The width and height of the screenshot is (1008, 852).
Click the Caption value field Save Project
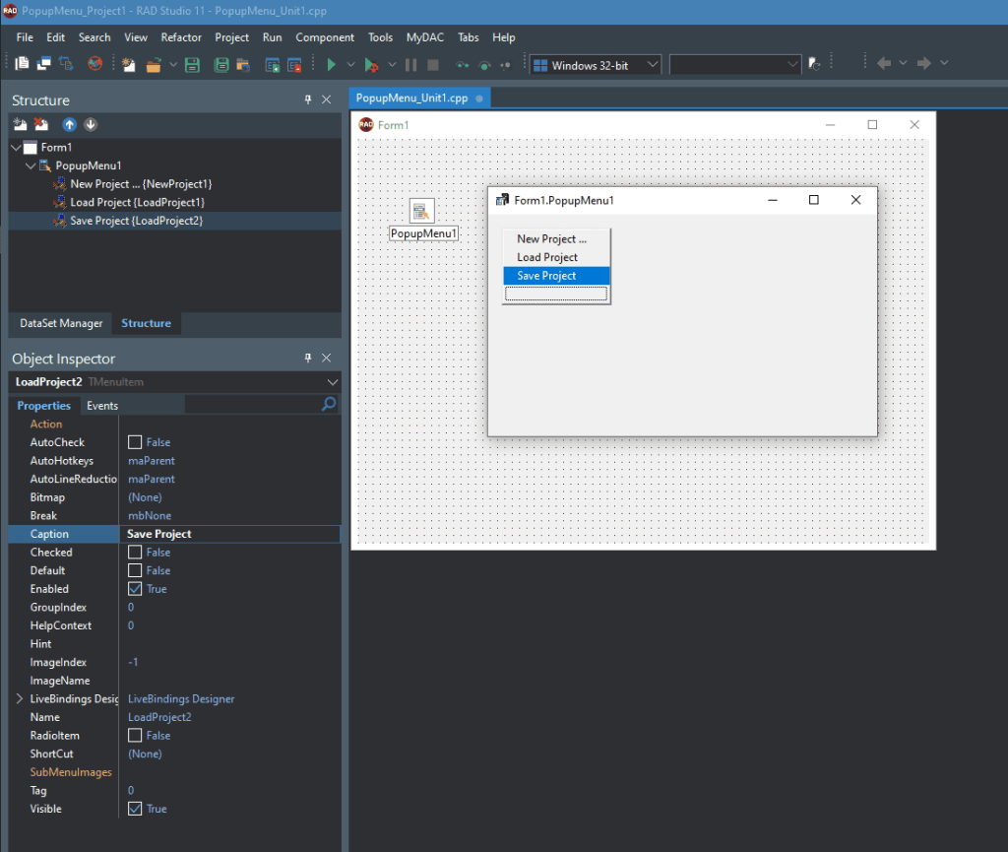click(x=230, y=534)
